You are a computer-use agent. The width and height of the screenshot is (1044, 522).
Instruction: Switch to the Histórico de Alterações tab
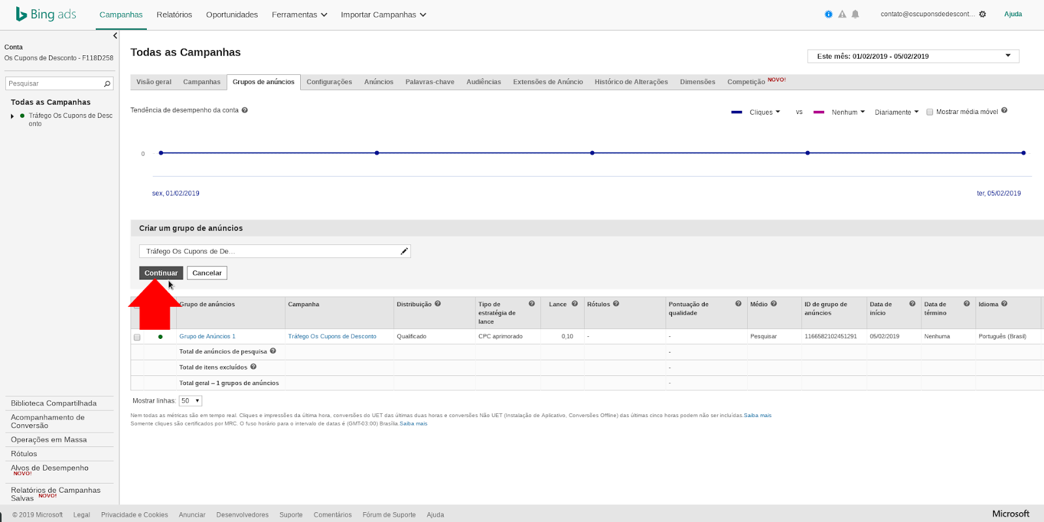[631, 82]
